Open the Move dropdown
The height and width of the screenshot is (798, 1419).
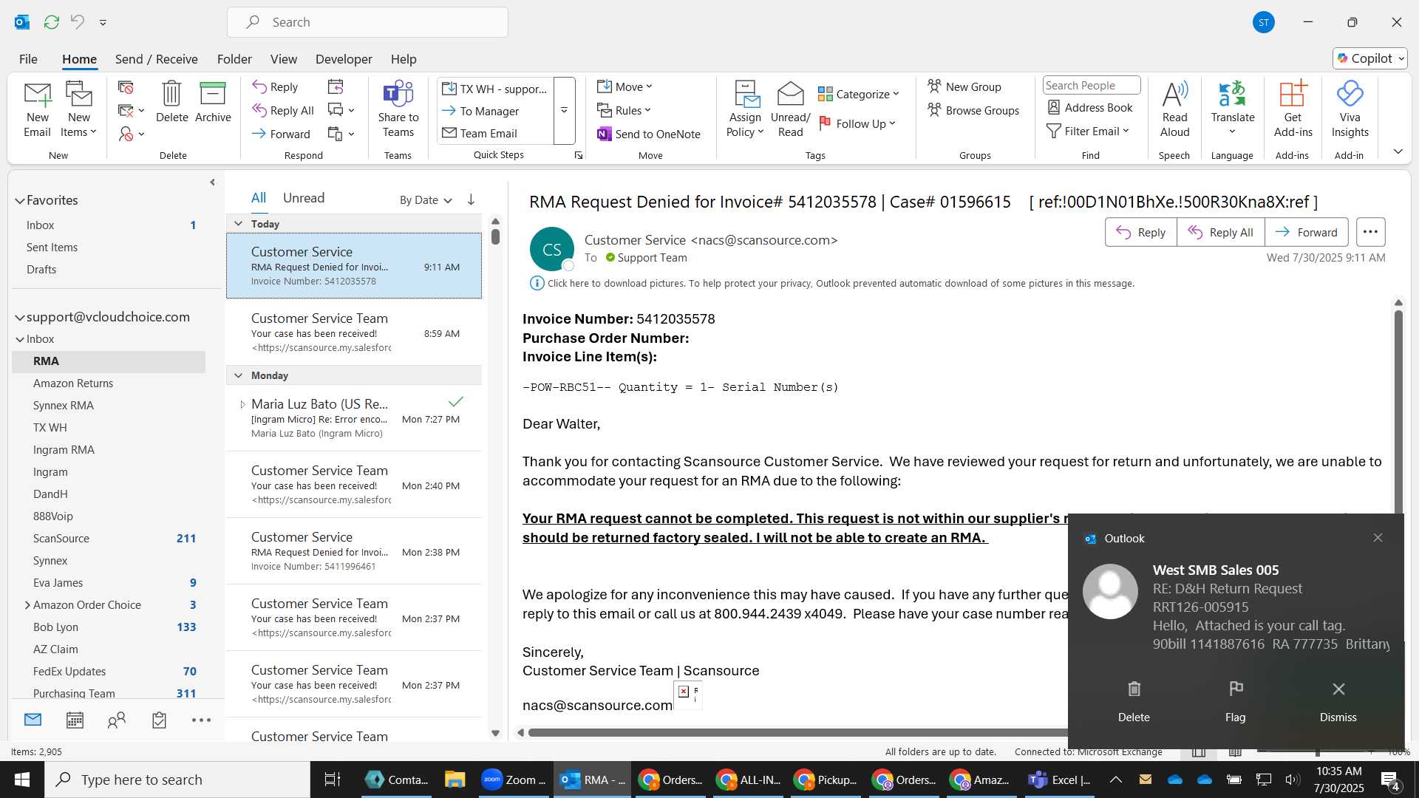tap(625, 86)
